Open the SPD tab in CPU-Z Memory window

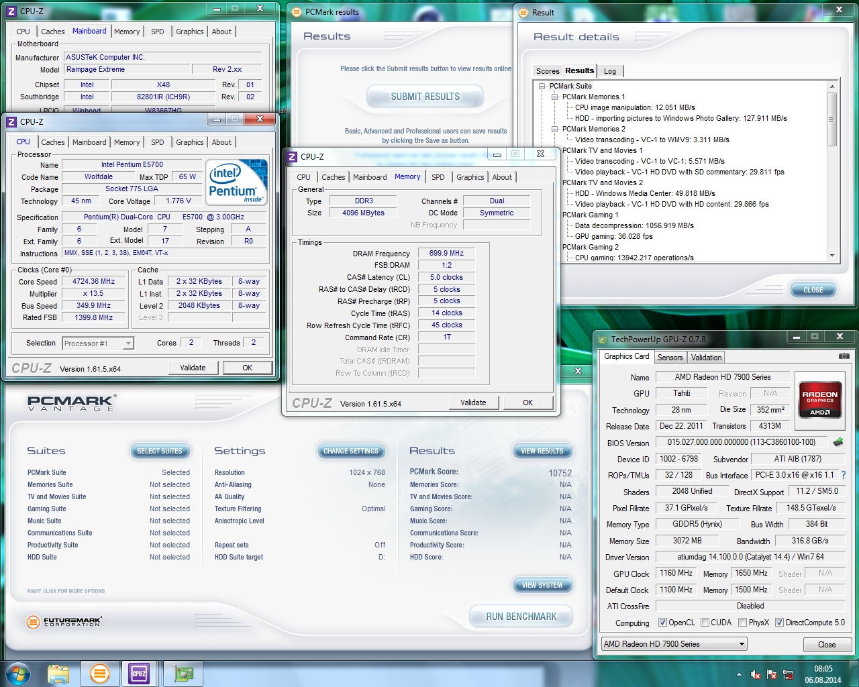tap(438, 177)
